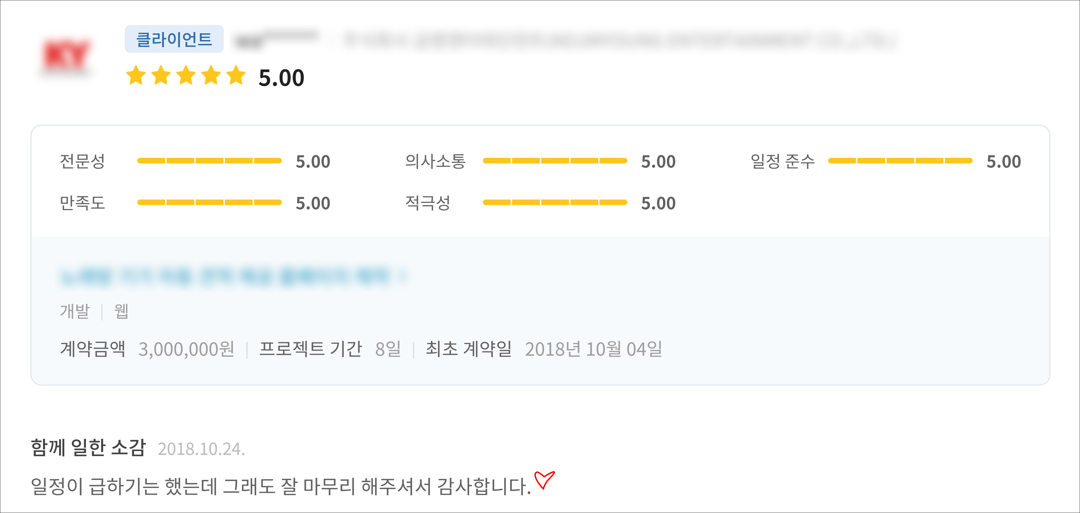Screen dimensions: 1080x513
Task: Click the chevron after the project title
Action: pyautogui.click(x=403, y=276)
